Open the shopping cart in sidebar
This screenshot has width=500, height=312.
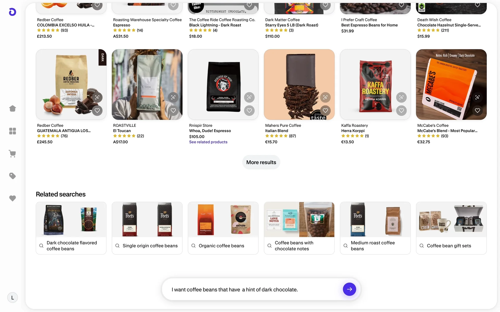pos(12,154)
